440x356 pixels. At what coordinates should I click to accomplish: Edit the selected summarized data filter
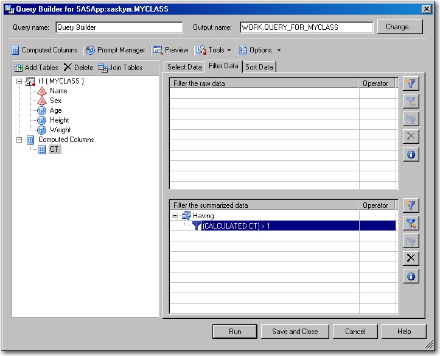click(x=411, y=223)
